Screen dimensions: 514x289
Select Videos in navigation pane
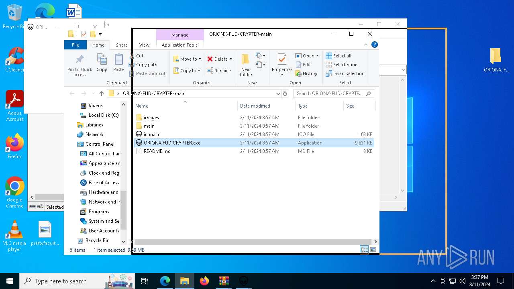tap(96, 106)
